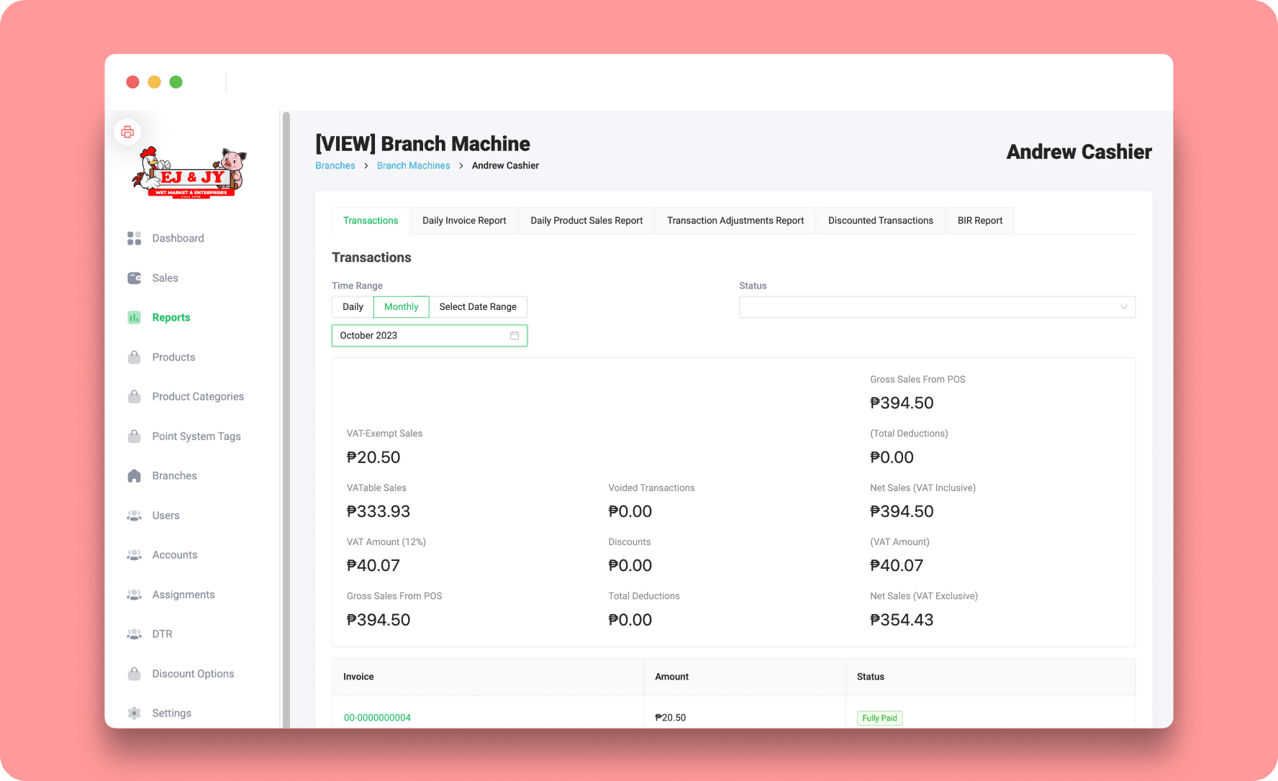Open Reports via its bar-chart icon
1278x781 pixels.
tap(134, 317)
